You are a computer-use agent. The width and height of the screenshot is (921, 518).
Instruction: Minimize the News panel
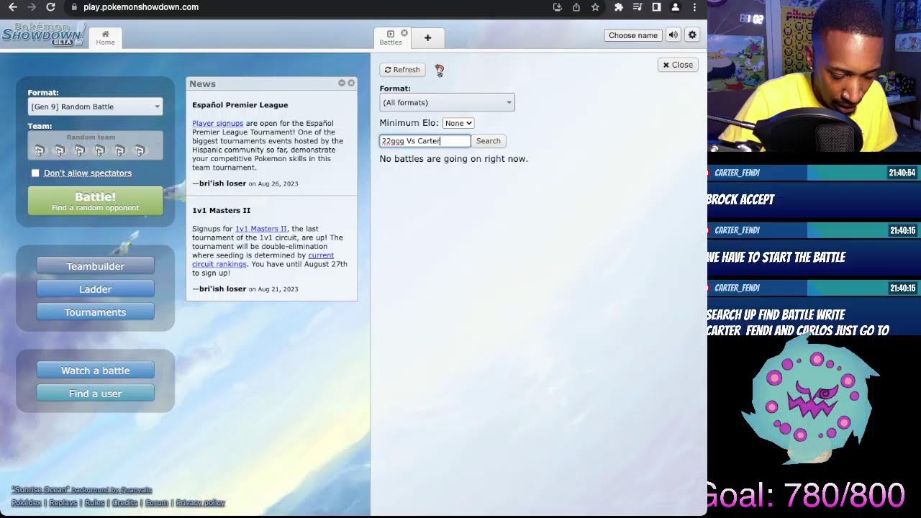coord(342,83)
